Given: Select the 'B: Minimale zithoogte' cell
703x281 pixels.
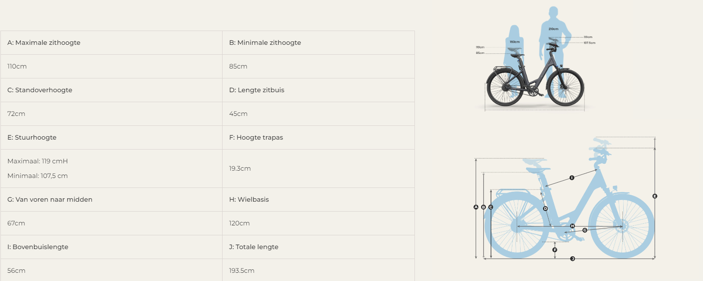Looking at the screenshot, I should (318, 43).
